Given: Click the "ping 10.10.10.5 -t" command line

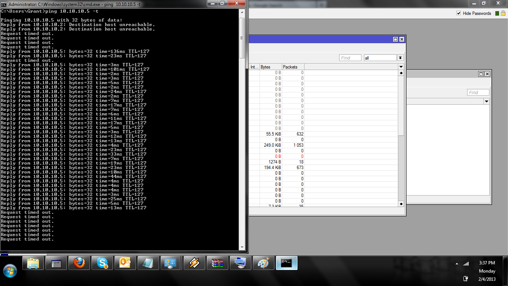Looking at the screenshot, I should tap(49, 11).
